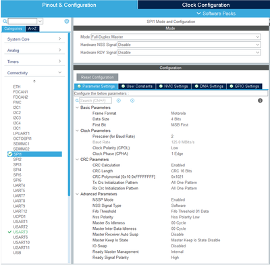Expand the System Core category
The image size is (270, 265).
(34, 39)
